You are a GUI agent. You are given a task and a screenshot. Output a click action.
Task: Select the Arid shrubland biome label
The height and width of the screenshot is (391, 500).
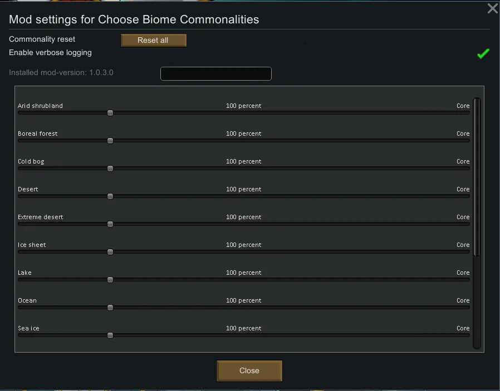40,106
